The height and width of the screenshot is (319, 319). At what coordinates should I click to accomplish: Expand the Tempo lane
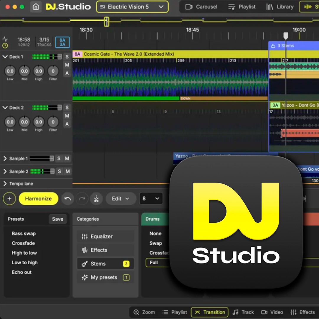pos(5,184)
